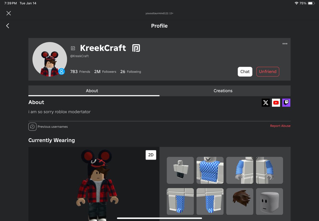Switch to the About tab
This screenshot has width=319, height=221.
(94, 91)
